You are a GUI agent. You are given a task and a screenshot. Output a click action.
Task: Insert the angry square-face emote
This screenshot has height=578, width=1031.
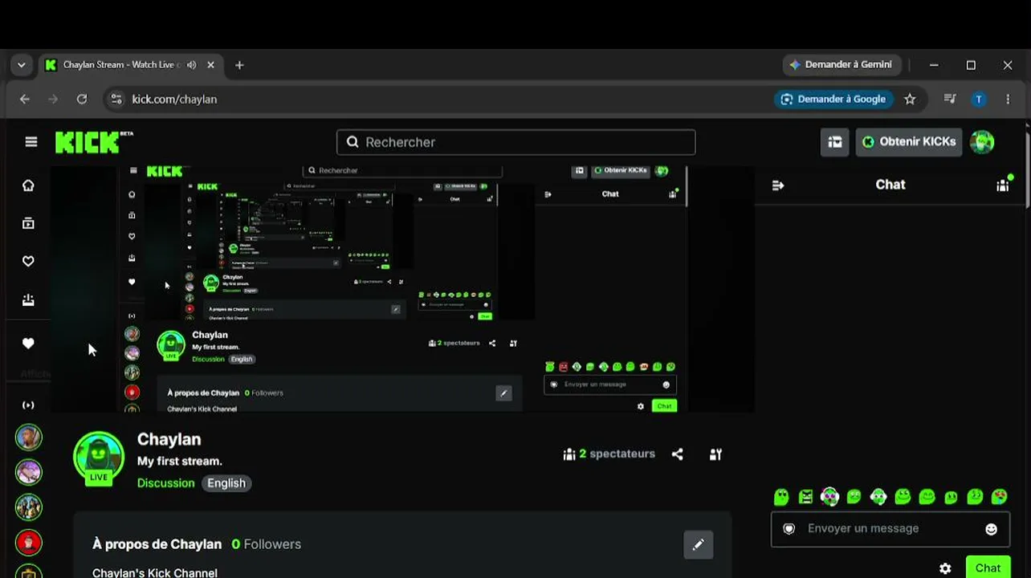805,497
